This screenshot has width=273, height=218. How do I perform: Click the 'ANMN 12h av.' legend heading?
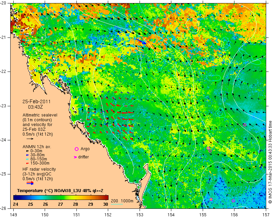[x=37, y=147]
